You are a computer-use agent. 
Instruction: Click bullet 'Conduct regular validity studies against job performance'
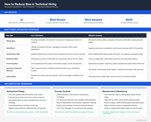(124, 103)
